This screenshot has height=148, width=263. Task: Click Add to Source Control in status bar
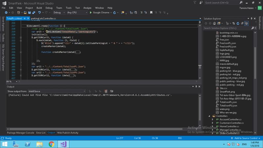coord(246,138)
